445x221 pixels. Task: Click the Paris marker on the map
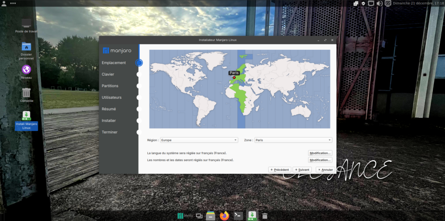click(234, 78)
